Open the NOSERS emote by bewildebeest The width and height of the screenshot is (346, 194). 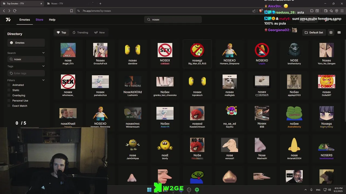327,149
